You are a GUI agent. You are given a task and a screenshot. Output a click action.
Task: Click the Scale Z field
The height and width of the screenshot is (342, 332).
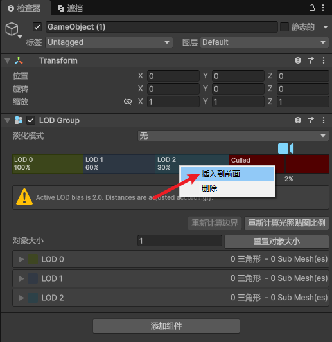pos(303,102)
